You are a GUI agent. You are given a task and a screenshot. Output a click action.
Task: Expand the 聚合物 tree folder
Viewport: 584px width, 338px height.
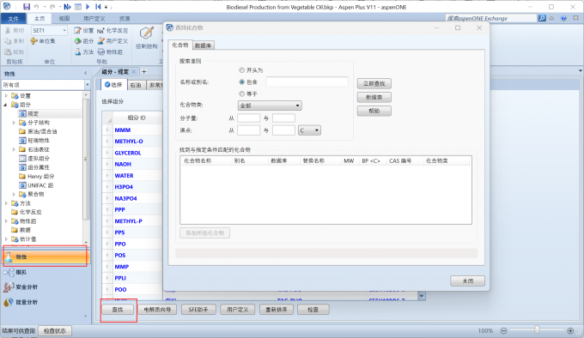tap(14, 194)
